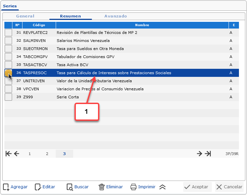Select the Tasa Activa BCV row

[x=72, y=65]
